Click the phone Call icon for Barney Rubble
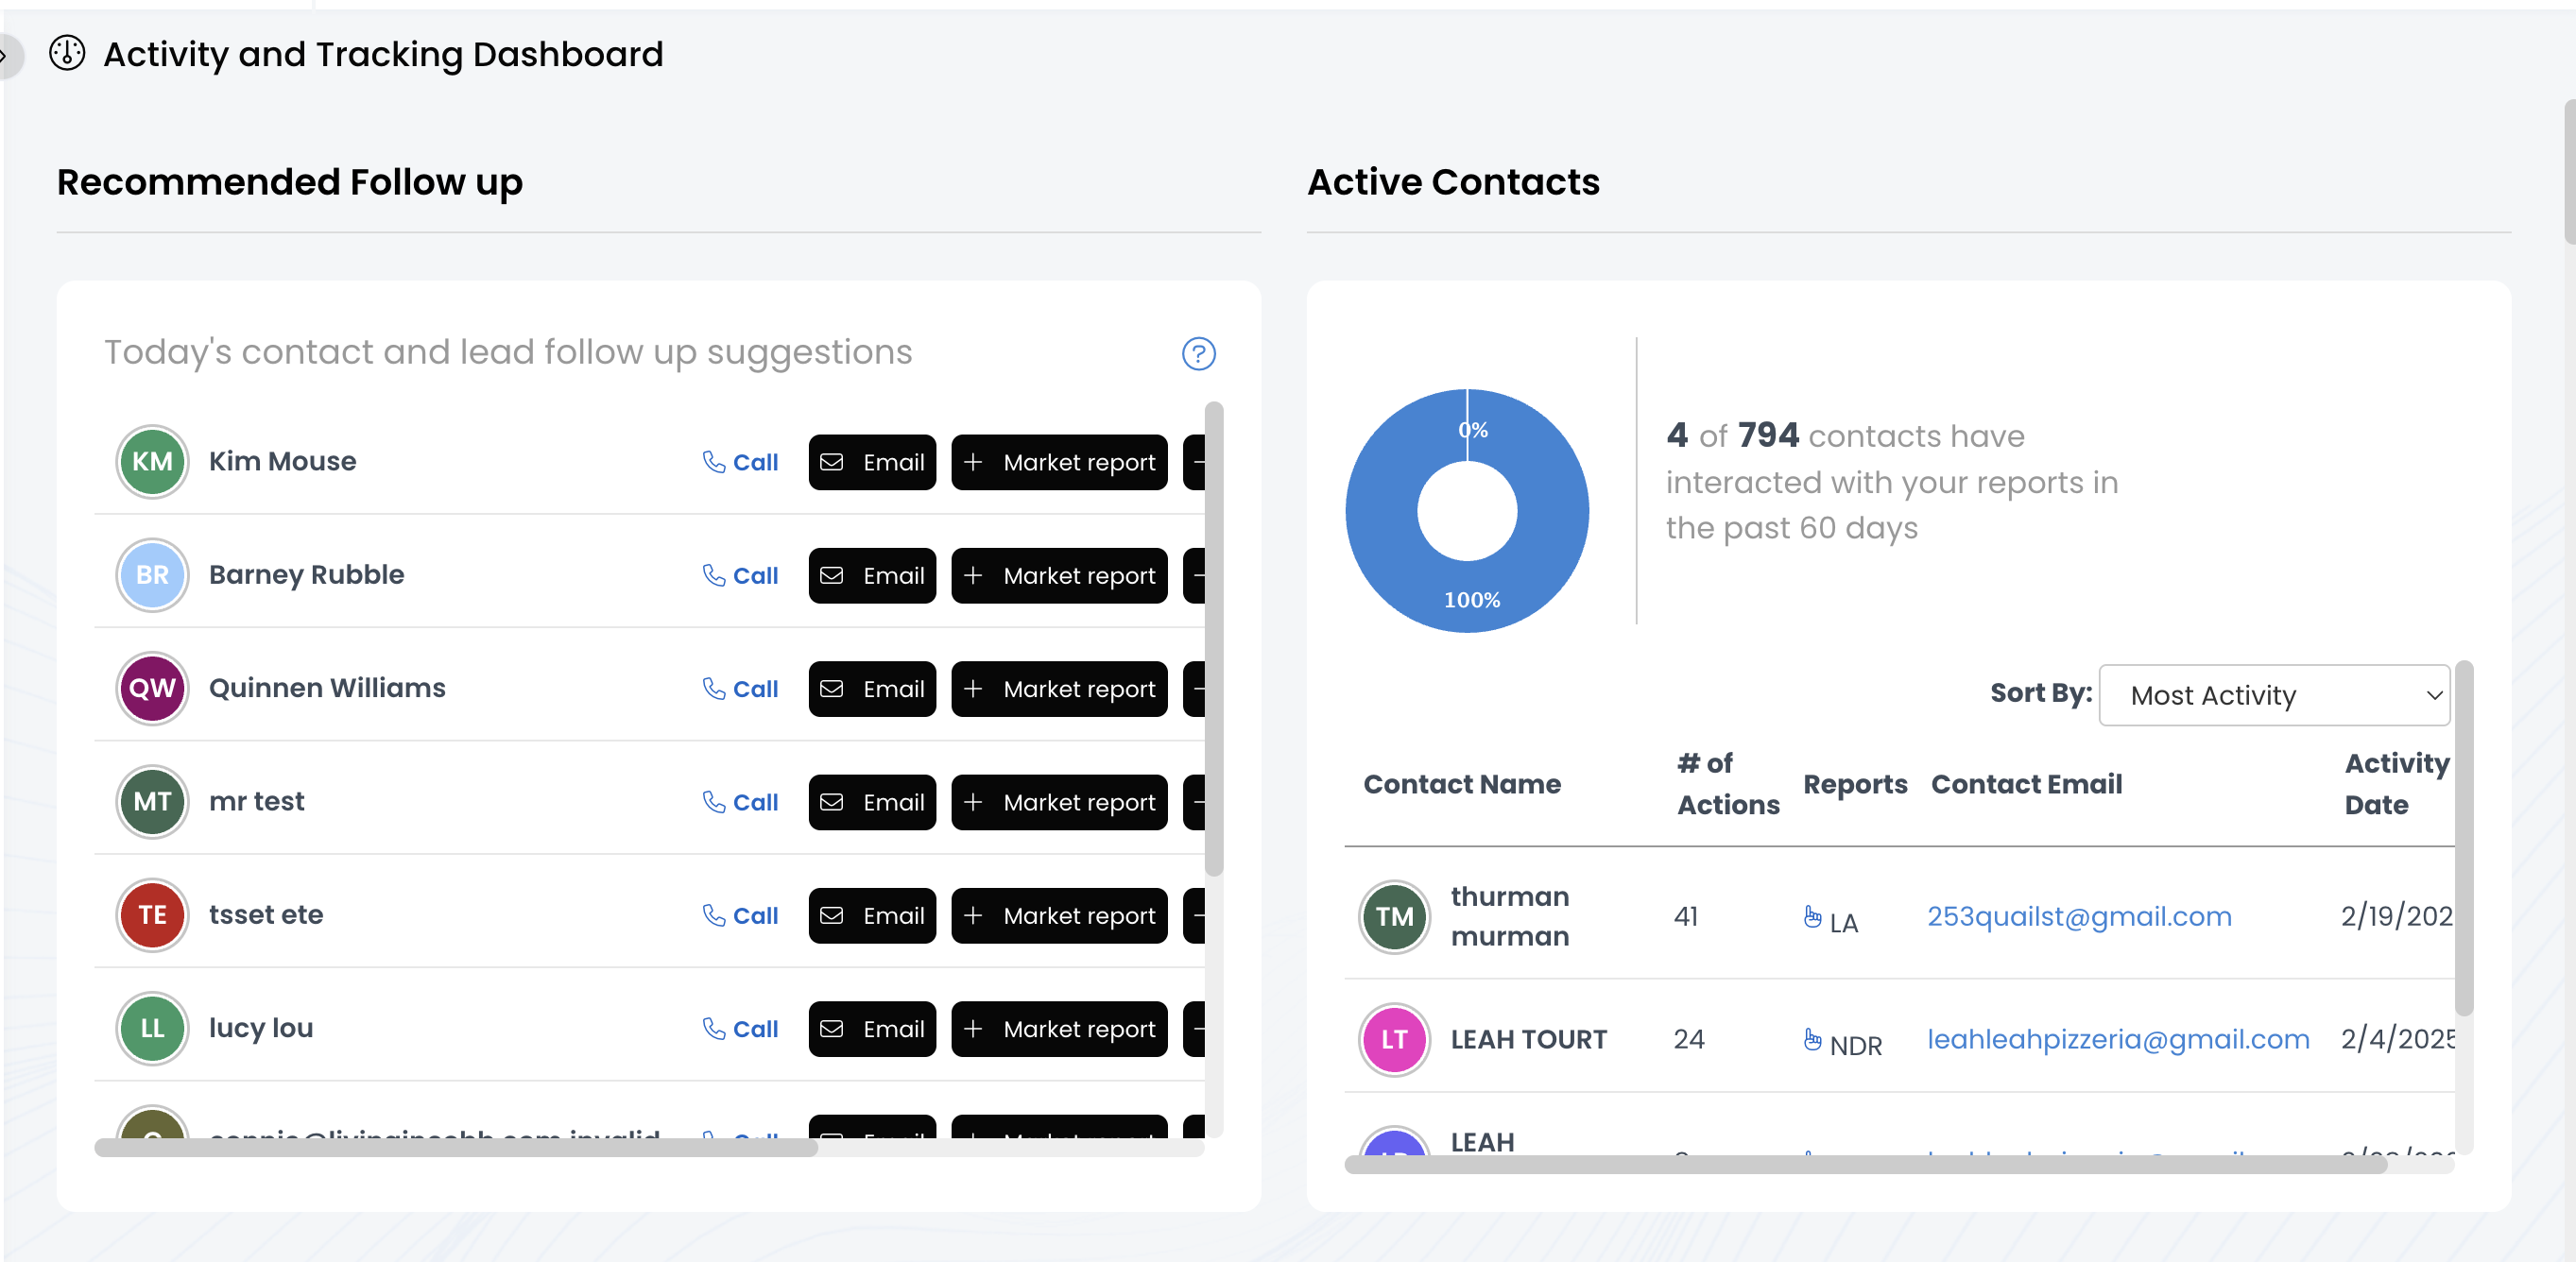 [713, 575]
